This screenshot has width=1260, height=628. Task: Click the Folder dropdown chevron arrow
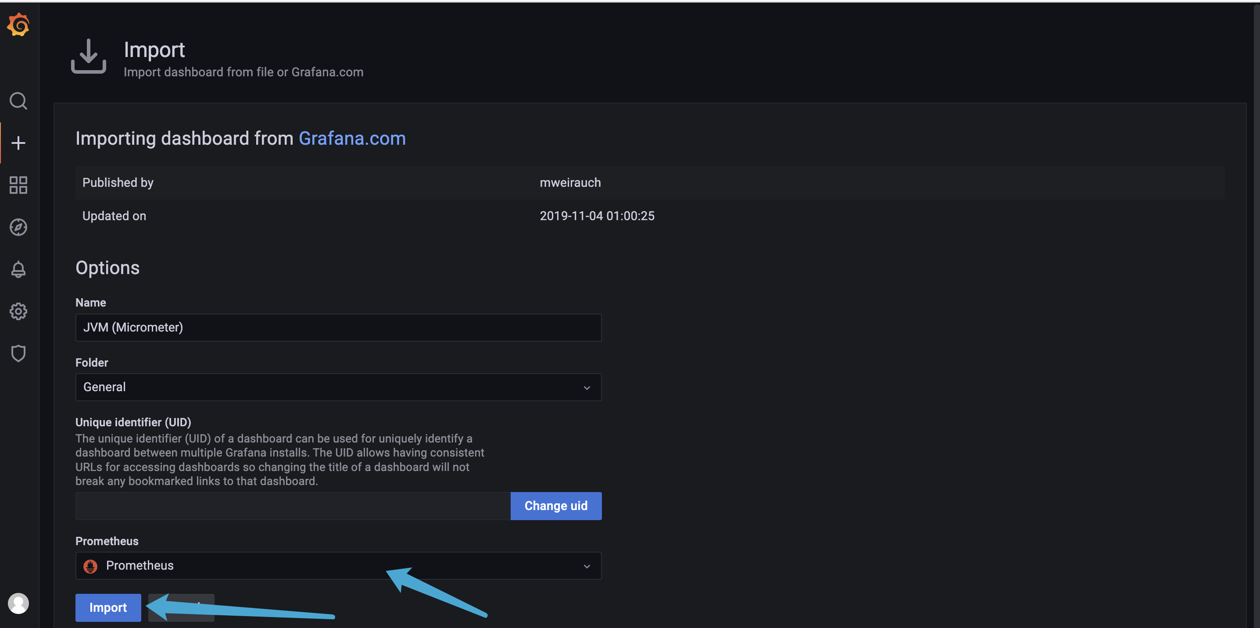pyautogui.click(x=587, y=387)
